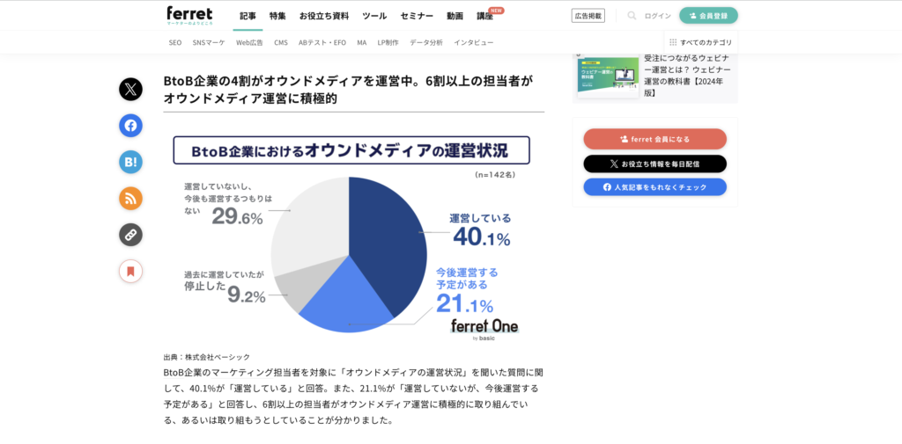Open すべてのカテゴリ category menu

tap(700, 42)
